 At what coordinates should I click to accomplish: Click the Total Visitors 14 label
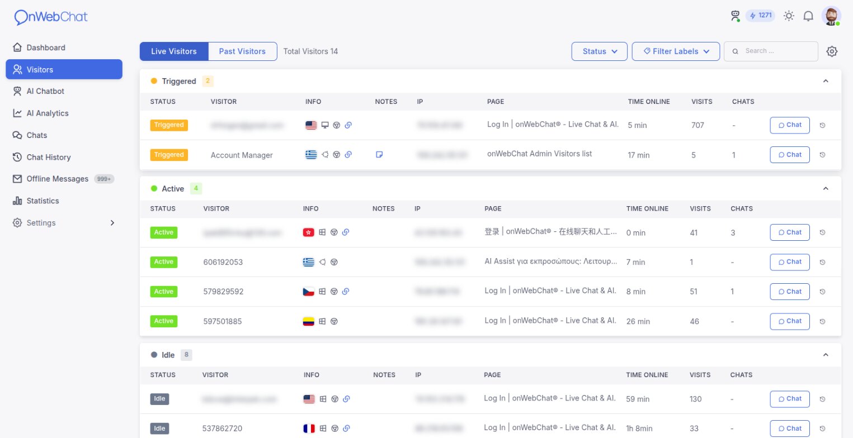click(x=310, y=51)
